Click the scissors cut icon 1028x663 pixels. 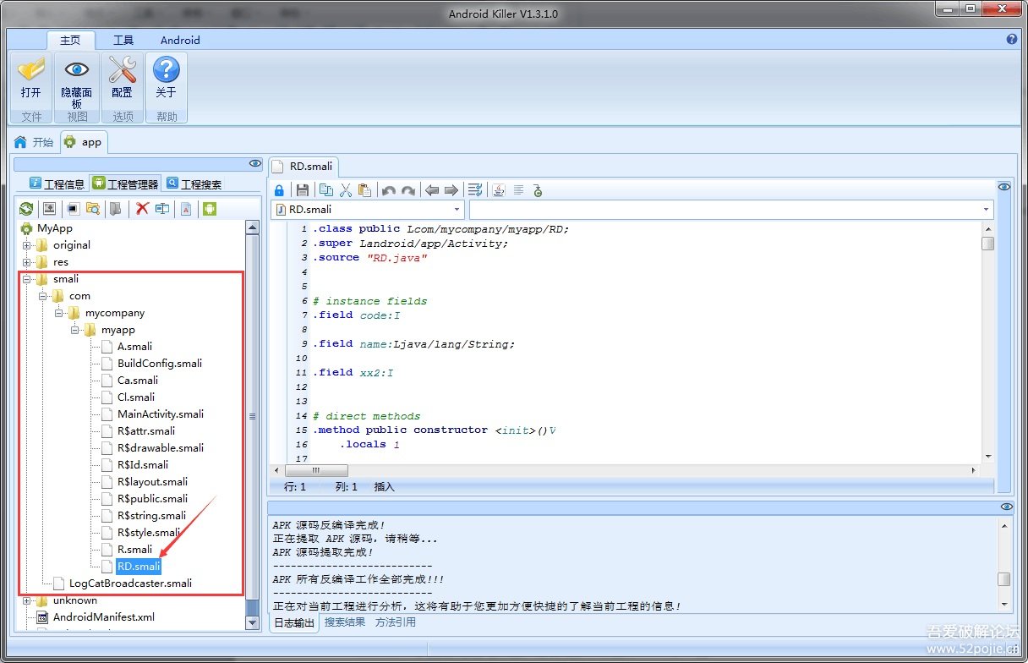pos(345,190)
